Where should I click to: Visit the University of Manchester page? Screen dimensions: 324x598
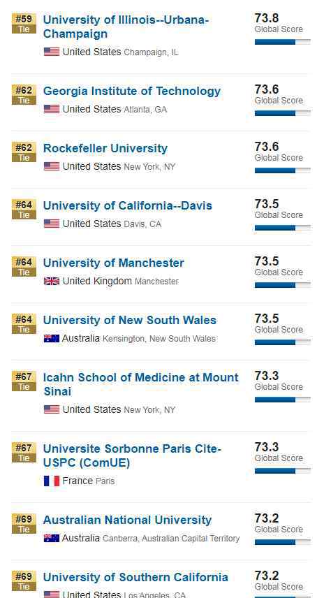coord(114,263)
